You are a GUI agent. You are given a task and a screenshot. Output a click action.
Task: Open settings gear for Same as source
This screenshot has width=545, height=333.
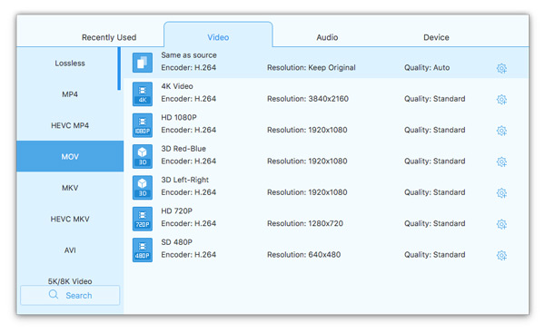(501, 68)
